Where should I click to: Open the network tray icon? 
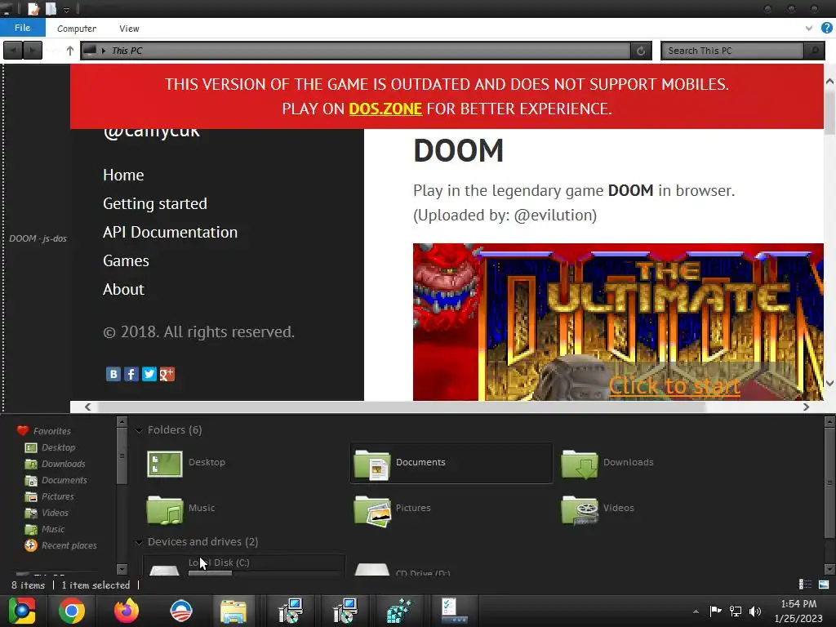coord(736,611)
